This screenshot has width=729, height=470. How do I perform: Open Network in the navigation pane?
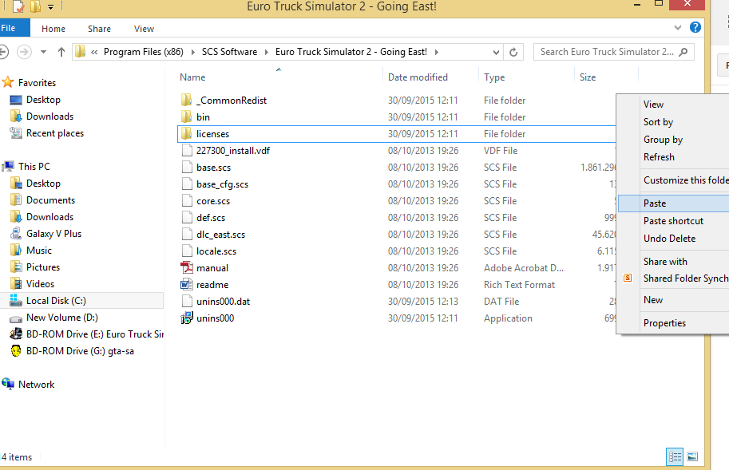coord(36,384)
